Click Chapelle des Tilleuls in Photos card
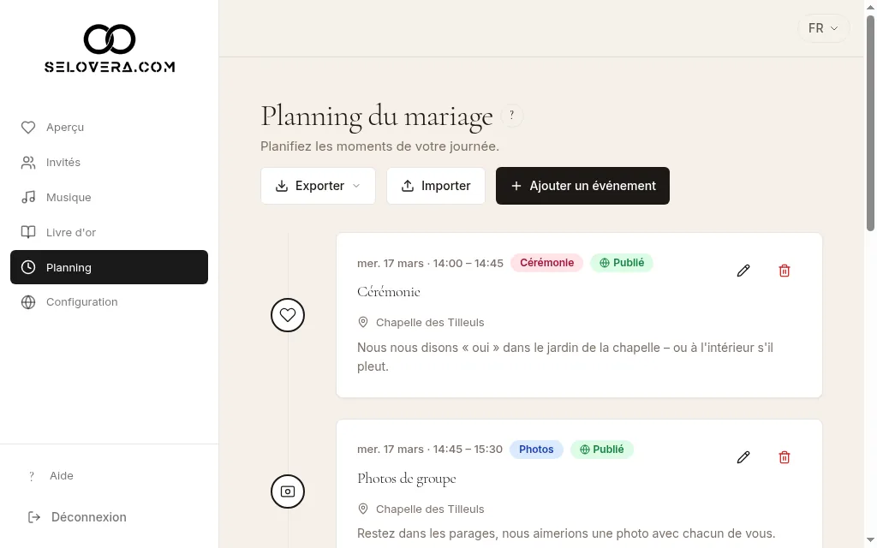Image resolution: width=877 pixels, height=548 pixels. (x=430, y=509)
